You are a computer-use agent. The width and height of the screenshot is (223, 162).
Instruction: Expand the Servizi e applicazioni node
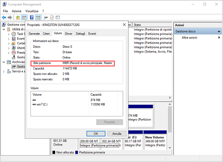[4, 72]
